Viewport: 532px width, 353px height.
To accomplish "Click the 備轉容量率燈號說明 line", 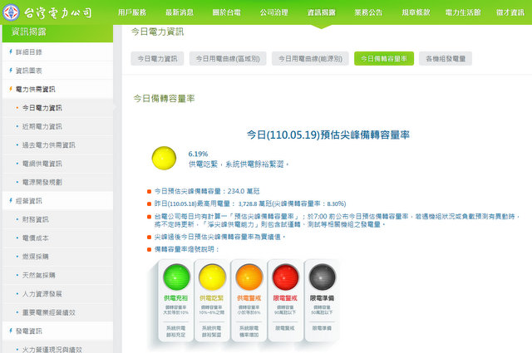I will coord(187,249).
